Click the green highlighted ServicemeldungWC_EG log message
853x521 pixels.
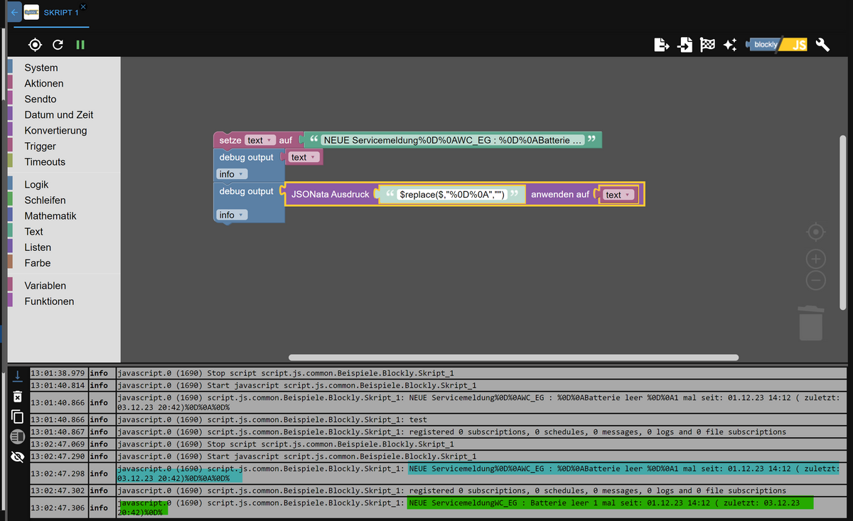609,503
